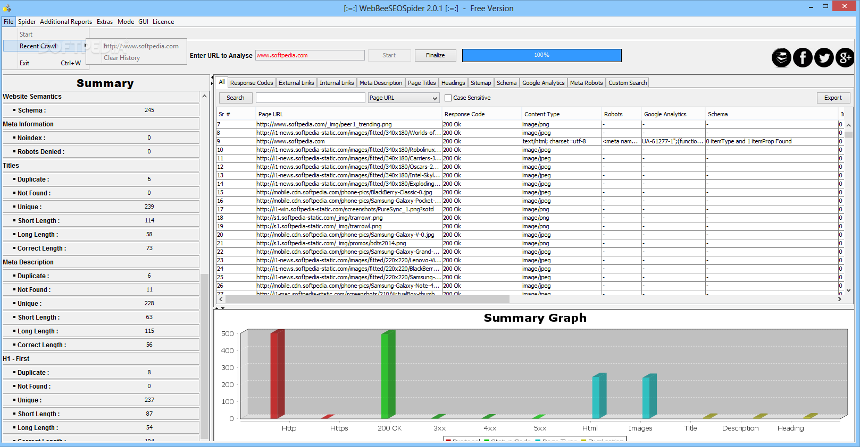Click the Search button
This screenshot has height=447, width=860.
pyautogui.click(x=236, y=98)
